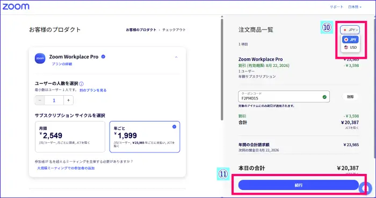Click the Zoom Workplace Pro product icon
This screenshot has width=376, height=198.
(40, 58)
